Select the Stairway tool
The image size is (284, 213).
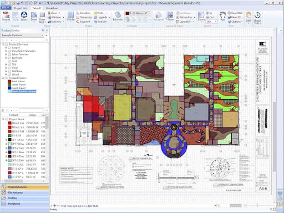54,22
